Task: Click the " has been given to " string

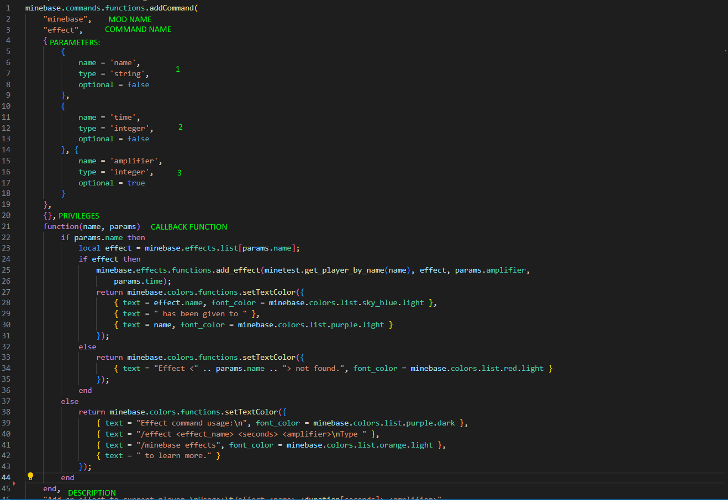Action: 200,313
